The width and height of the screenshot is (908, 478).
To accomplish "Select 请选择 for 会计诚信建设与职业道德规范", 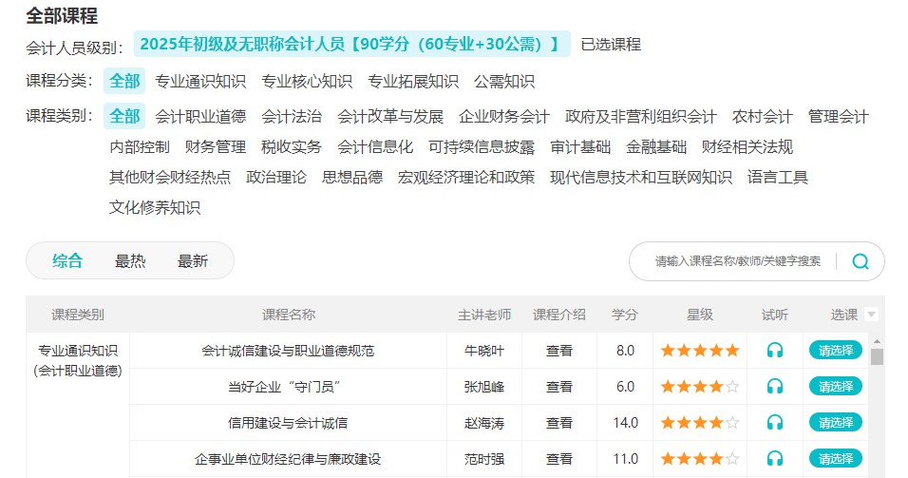I will [836, 351].
